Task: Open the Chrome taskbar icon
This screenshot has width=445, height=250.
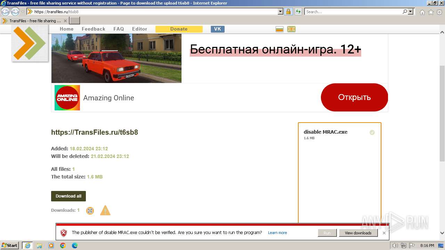Action: pyautogui.click(x=63, y=245)
